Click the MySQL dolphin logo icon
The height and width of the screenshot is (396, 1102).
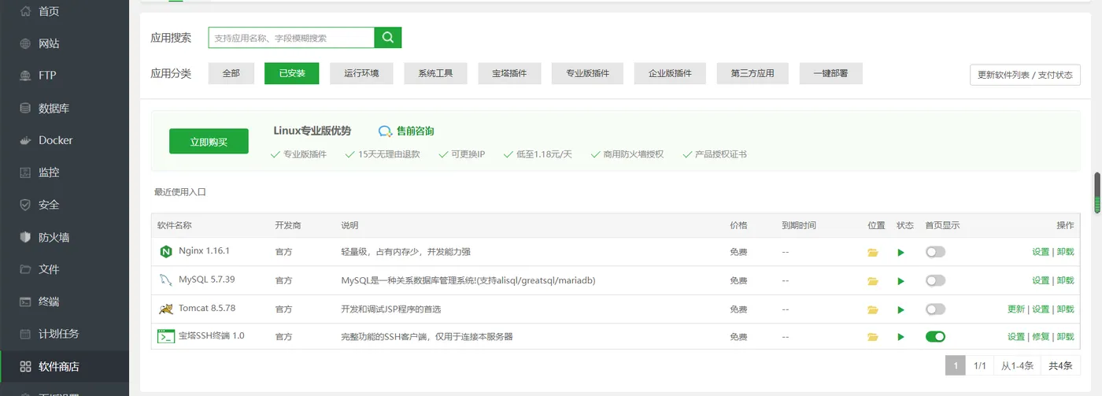[165, 280]
